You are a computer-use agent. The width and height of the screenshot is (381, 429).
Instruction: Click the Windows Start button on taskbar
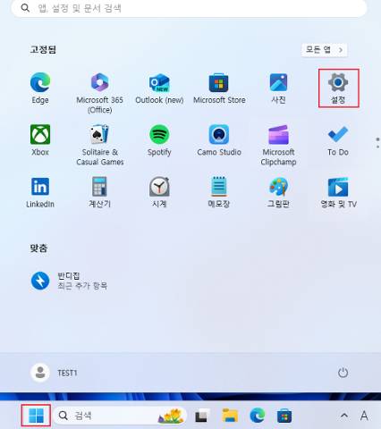point(36,416)
